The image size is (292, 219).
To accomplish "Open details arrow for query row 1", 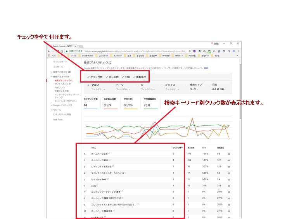I will [229, 154].
